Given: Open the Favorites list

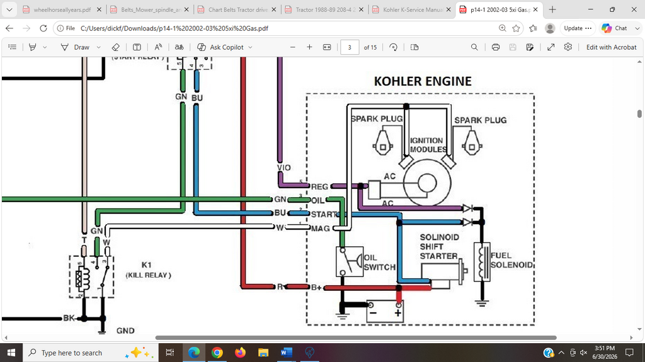Looking at the screenshot, I should point(533,28).
